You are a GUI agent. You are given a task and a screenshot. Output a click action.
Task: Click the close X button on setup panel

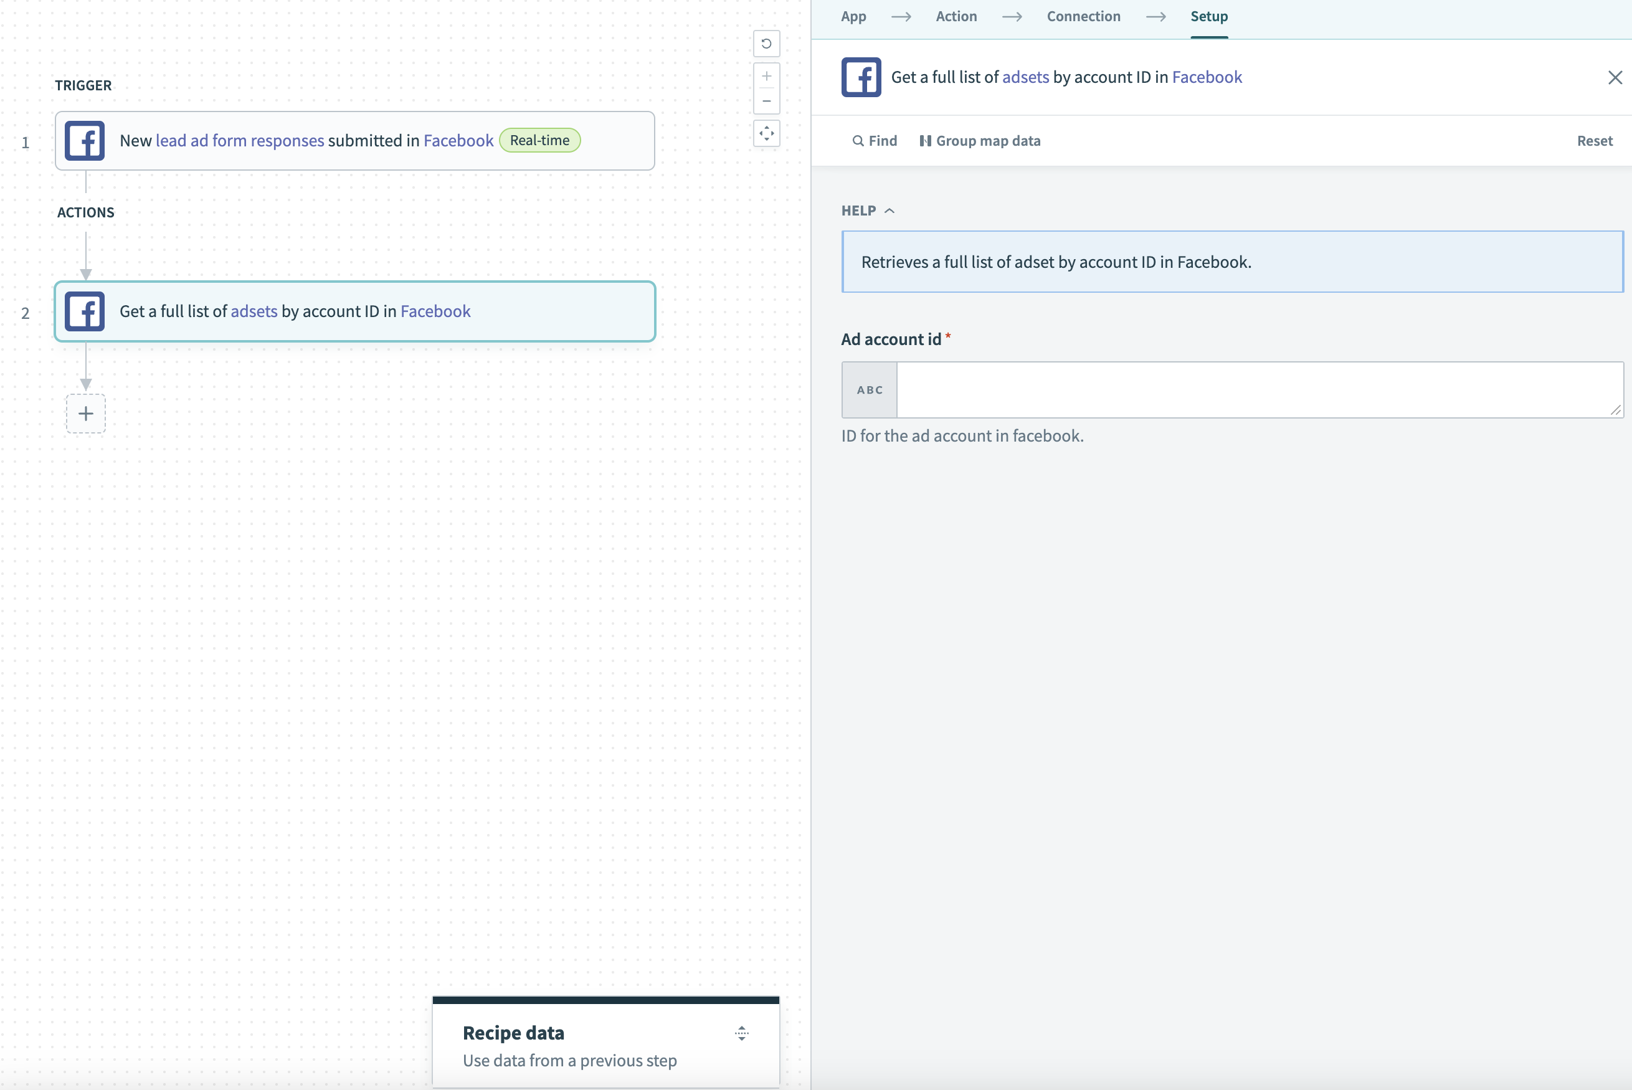point(1613,77)
